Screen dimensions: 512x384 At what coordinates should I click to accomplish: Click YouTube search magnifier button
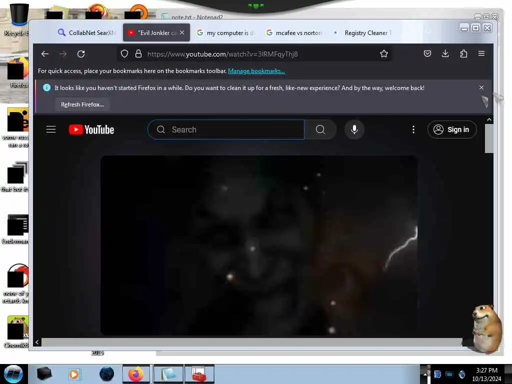coord(320,129)
